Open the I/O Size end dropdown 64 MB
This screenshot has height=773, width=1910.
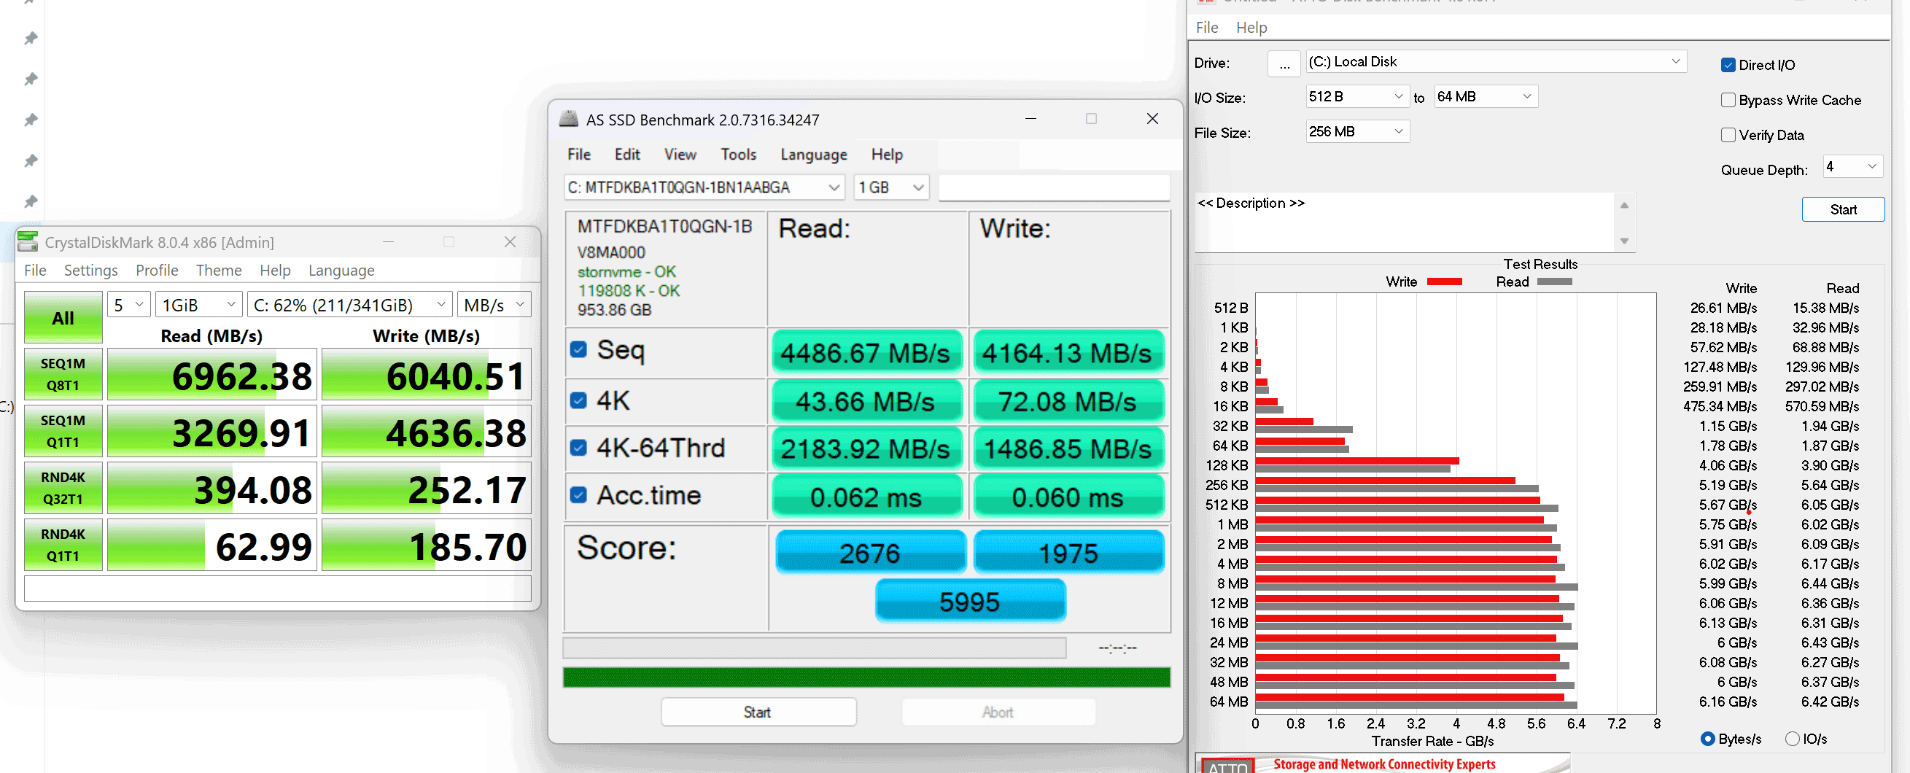click(1486, 96)
